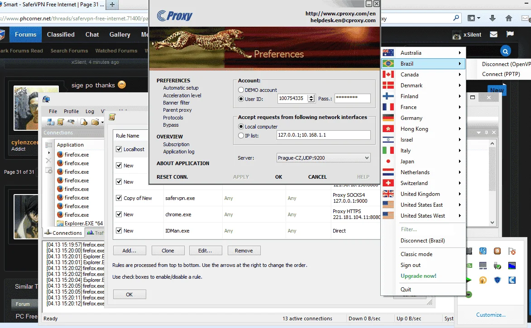
Task: Open the Log menu in Proxifier
Action: [x=90, y=111]
